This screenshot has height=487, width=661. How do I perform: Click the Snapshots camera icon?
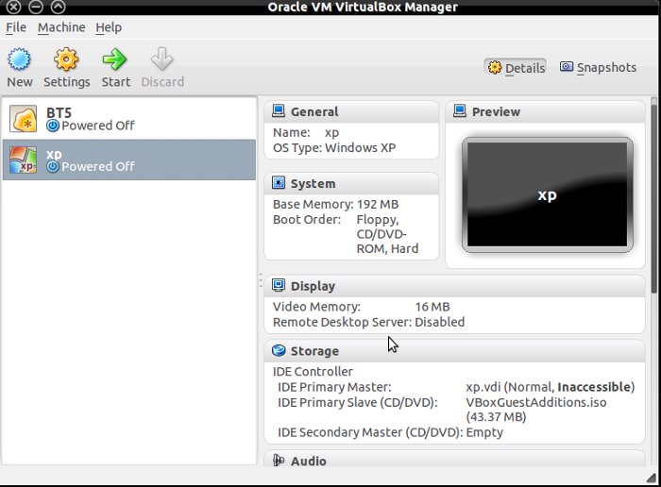[x=567, y=67]
